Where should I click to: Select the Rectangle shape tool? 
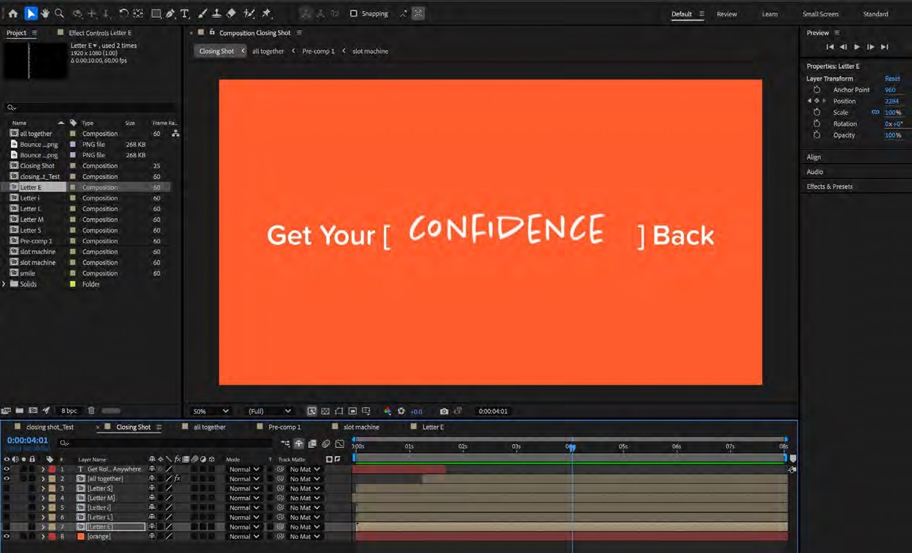pyautogui.click(x=156, y=13)
